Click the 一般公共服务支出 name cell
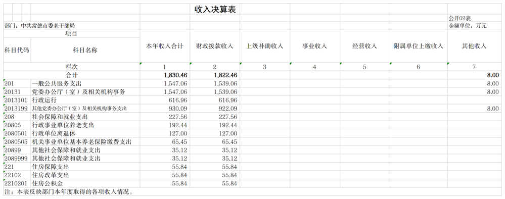This screenshot has height=199, width=505. (x=85, y=84)
